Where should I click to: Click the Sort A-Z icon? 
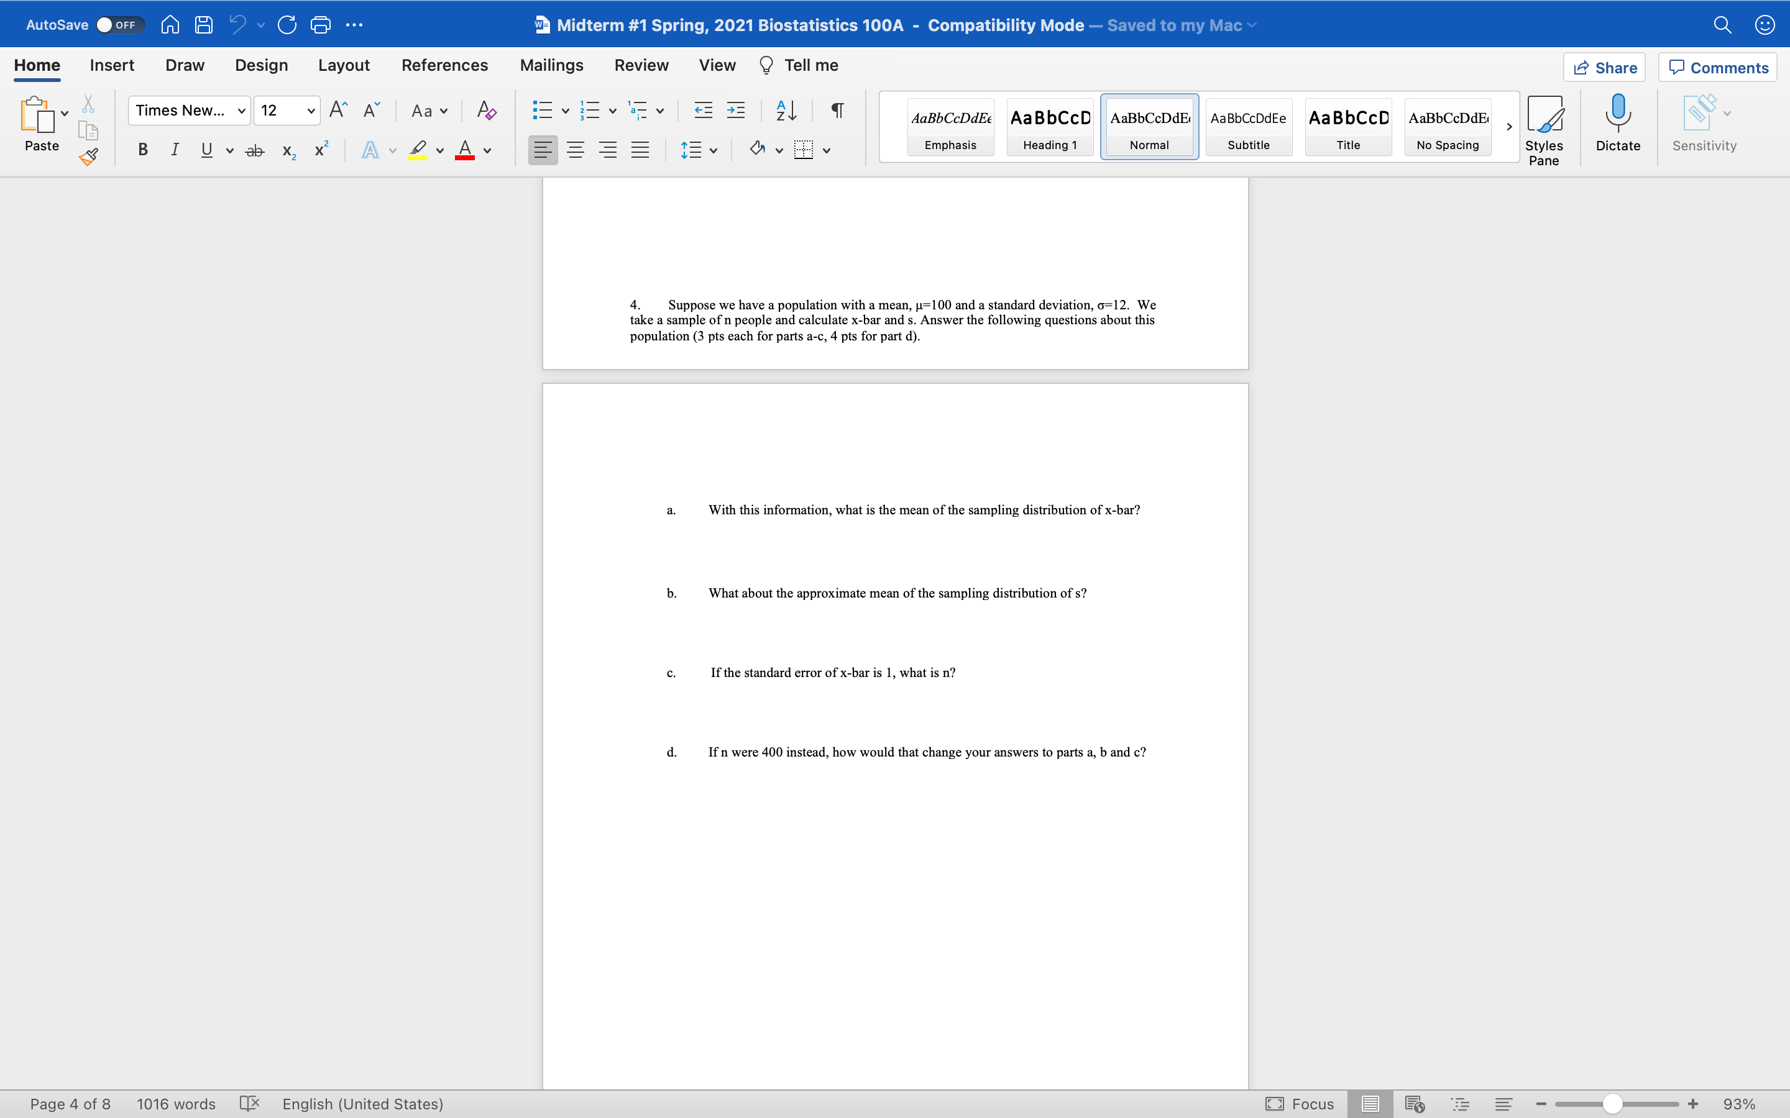[x=786, y=110]
